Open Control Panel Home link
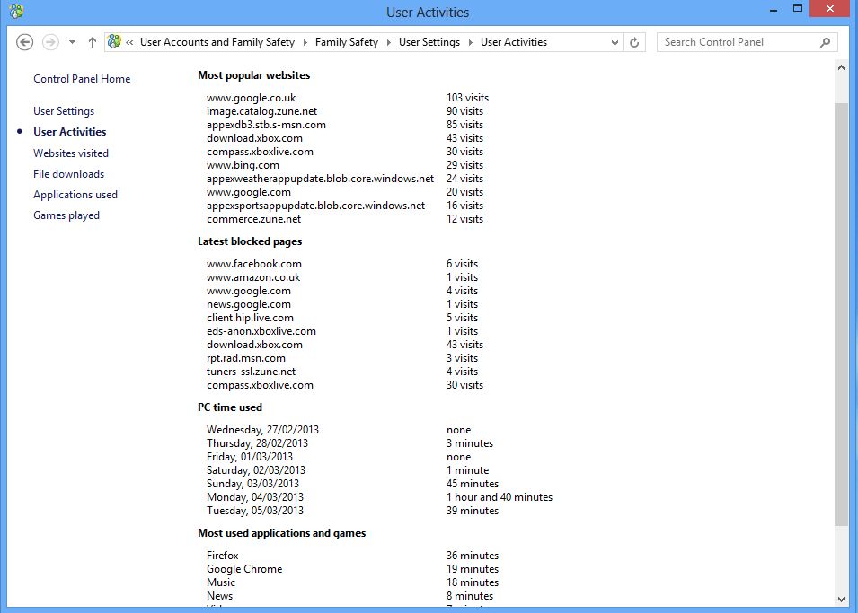The height and width of the screenshot is (613, 858). point(82,79)
